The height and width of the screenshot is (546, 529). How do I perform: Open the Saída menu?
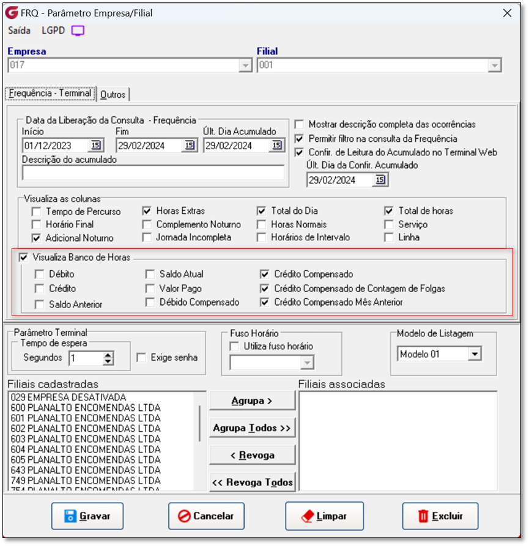click(x=19, y=31)
